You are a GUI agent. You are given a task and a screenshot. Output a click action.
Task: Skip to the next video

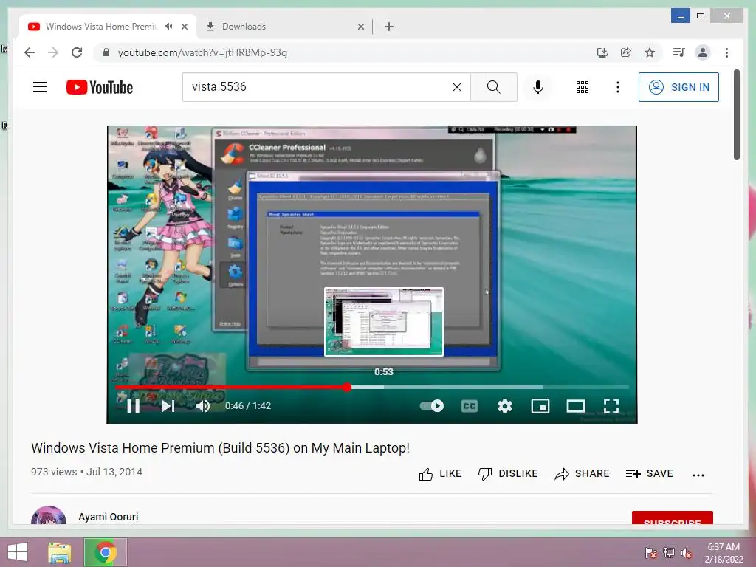pyautogui.click(x=168, y=406)
